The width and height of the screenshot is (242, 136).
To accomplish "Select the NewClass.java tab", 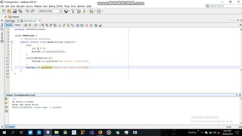I will [30, 21].
